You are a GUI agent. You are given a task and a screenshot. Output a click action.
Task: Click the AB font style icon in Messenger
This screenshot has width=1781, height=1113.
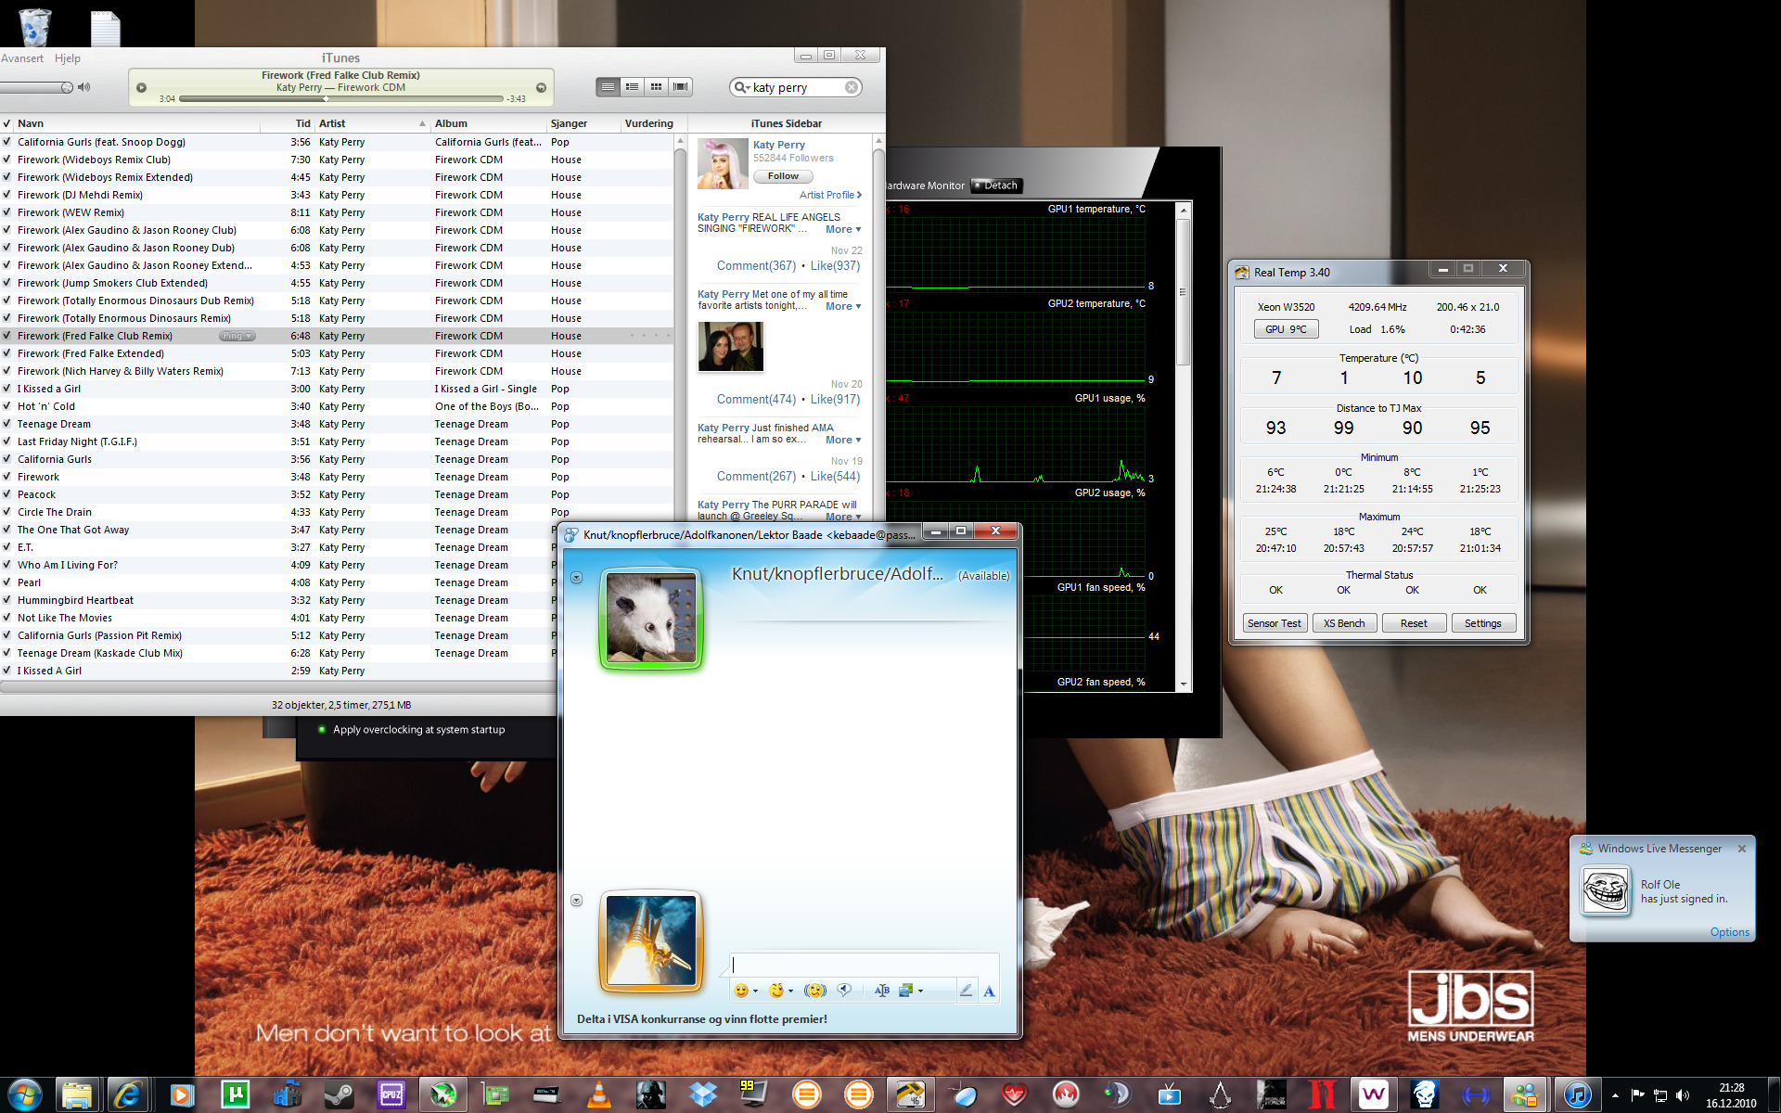(x=881, y=991)
